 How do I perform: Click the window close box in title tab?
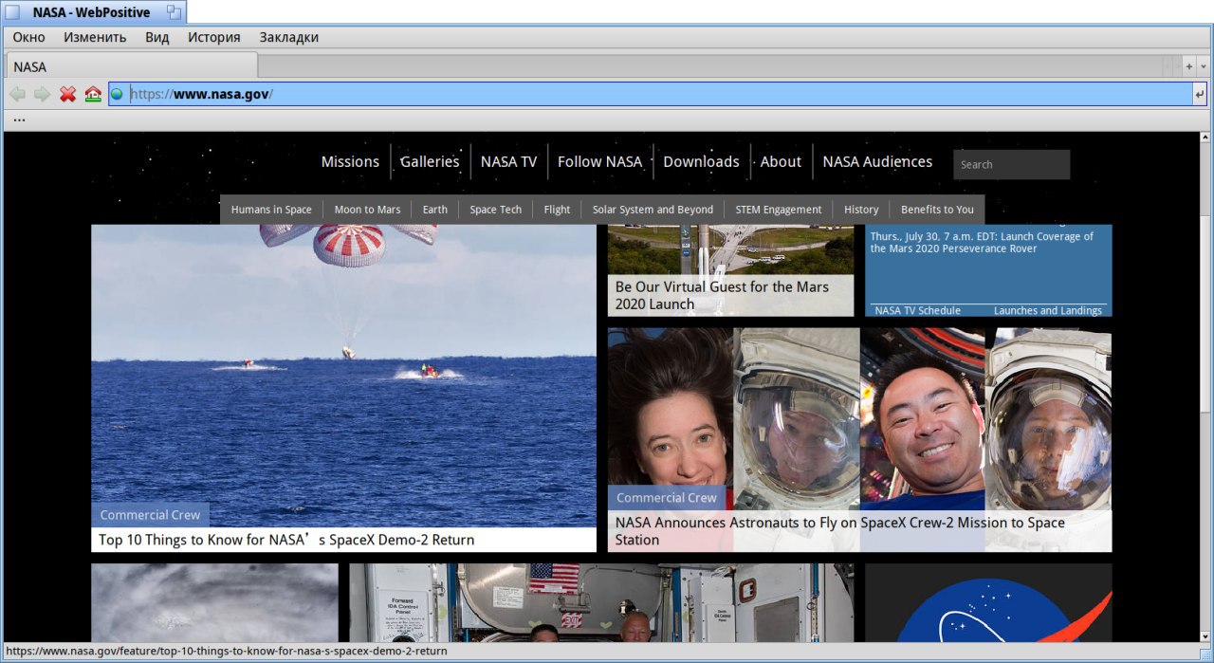tap(12, 12)
